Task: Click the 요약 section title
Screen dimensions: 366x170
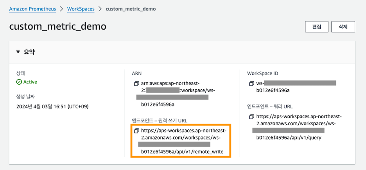Action: tap(29, 52)
